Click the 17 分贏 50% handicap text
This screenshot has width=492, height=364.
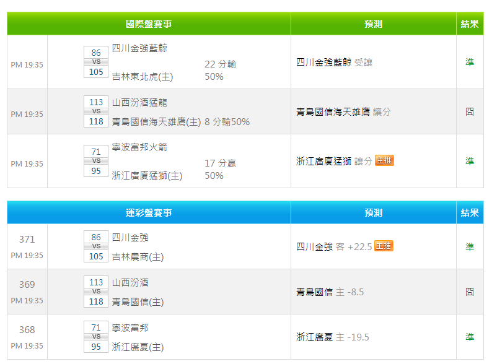tap(220, 170)
